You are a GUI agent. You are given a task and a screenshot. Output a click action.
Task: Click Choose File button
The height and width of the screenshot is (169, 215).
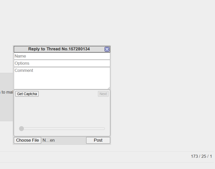pos(27,140)
